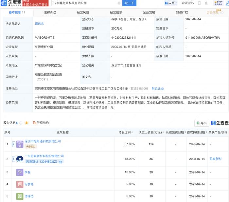This screenshot has width=229, height=202.
Task: Open 广东思泉新材料股份有限公司 link
Action: 44,156
